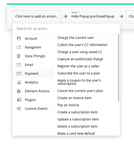This screenshot has height=144, width=134.
Task: Select Make a card new default
Action: point(76,134)
